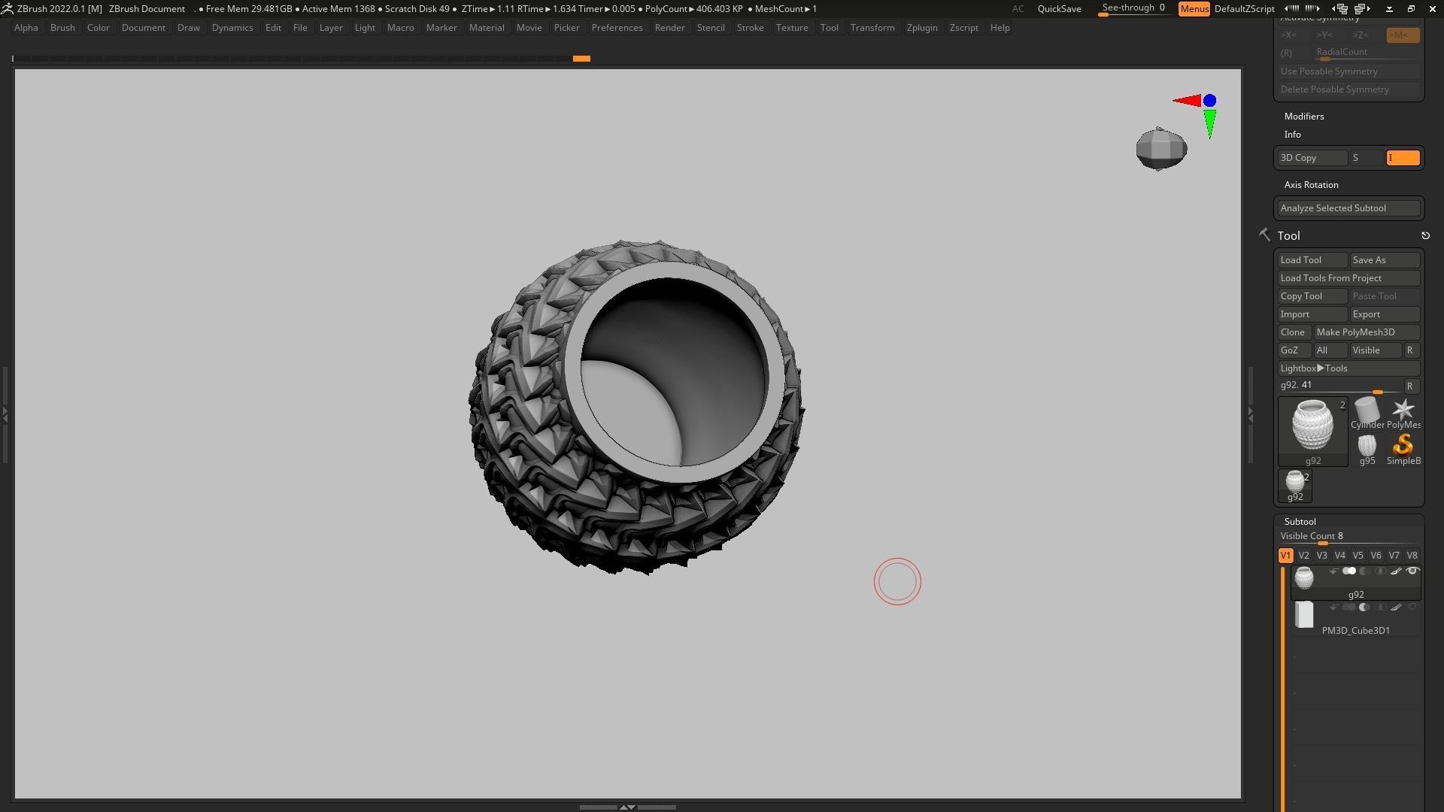The image size is (1444, 812).
Task: Click the camera view head gizmo
Action: point(1161,149)
